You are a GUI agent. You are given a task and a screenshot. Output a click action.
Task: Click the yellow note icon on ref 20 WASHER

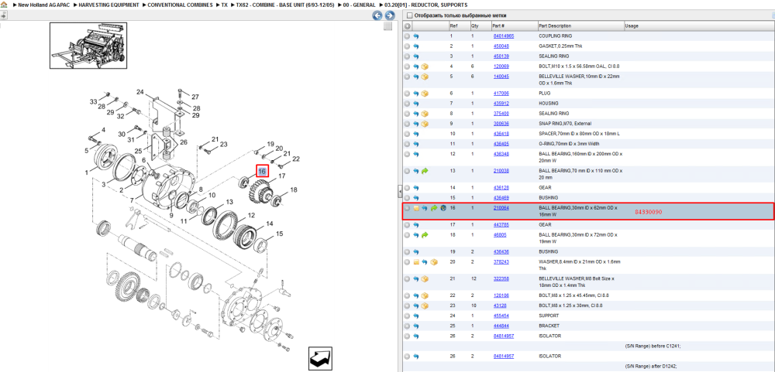point(416,261)
